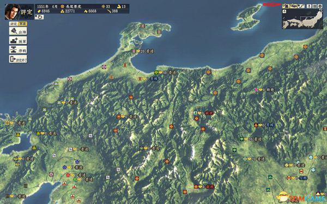Open the gear settings icon
327x204 pixels.
[320, 6]
